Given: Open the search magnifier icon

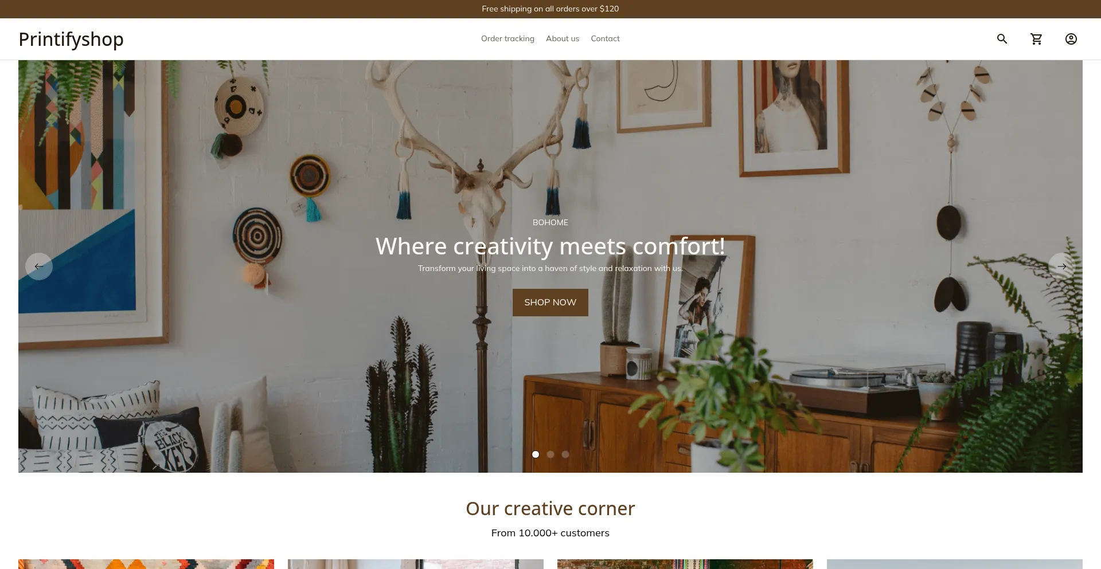Looking at the screenshot, I should pos(1002,39).
